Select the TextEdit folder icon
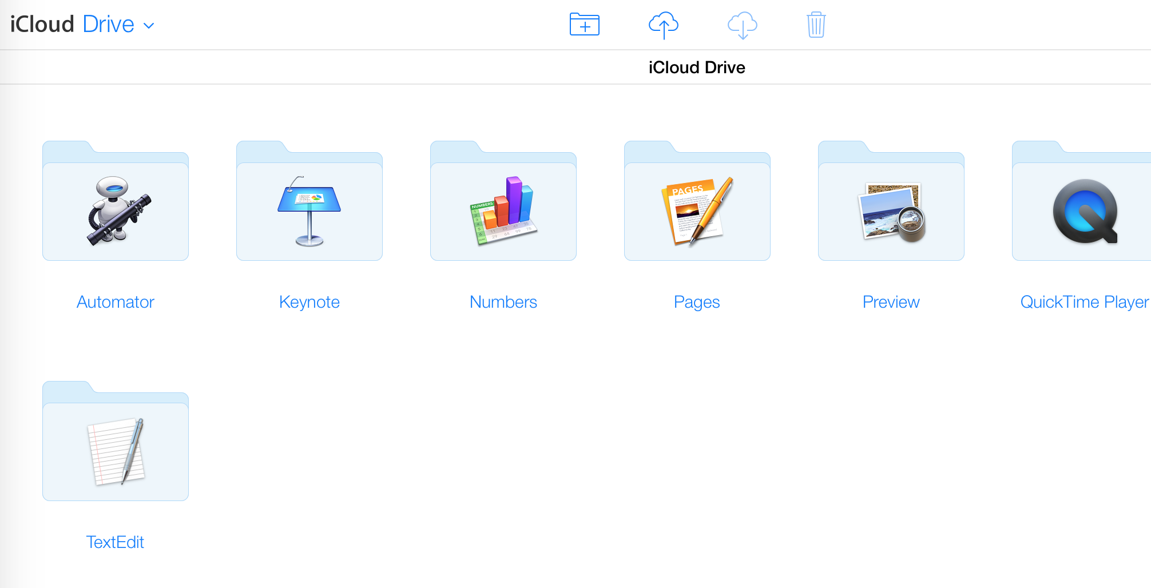The image size is (1151, 588). 116,441
